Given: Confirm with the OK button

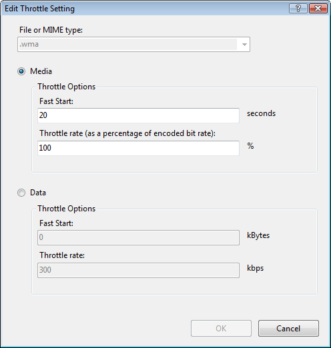Looking at the screenshot, I should (x=221, y=328).
